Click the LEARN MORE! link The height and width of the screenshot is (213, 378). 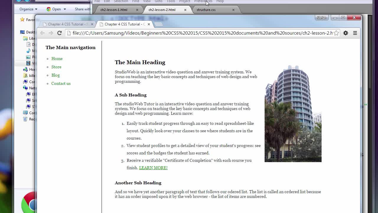coord(153,168)
